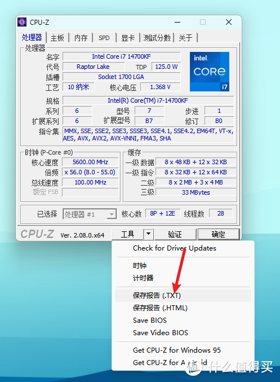Switch to the 主板 tab
The width and height of the screenshot is (280, 382).
pos(57,38)
